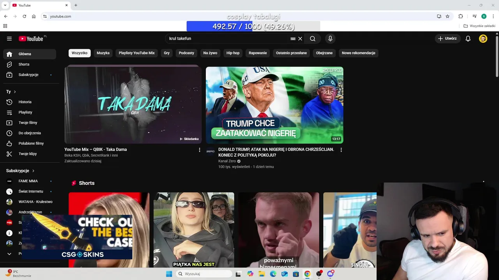Image resolution: width=499 pixels, height=280 pixels.
Task: Open Wszystkie zakładki bookmarks folder
Action: tap(480, 26)
